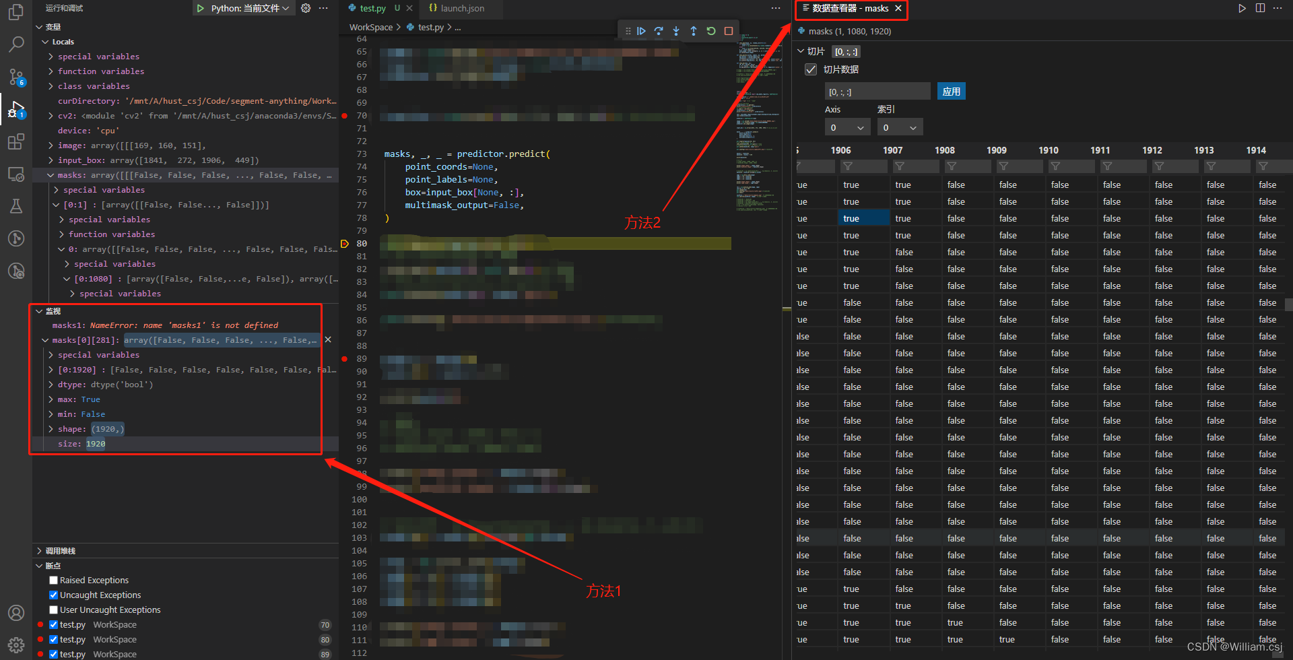Switch to test.py editor tab
The height and width of the screenshot is (660, 1293).
(x=372, y=8)
